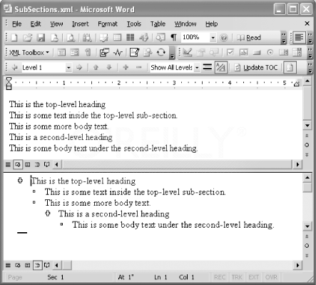Select Normal View button in lower pane

(x=8, y=265)
